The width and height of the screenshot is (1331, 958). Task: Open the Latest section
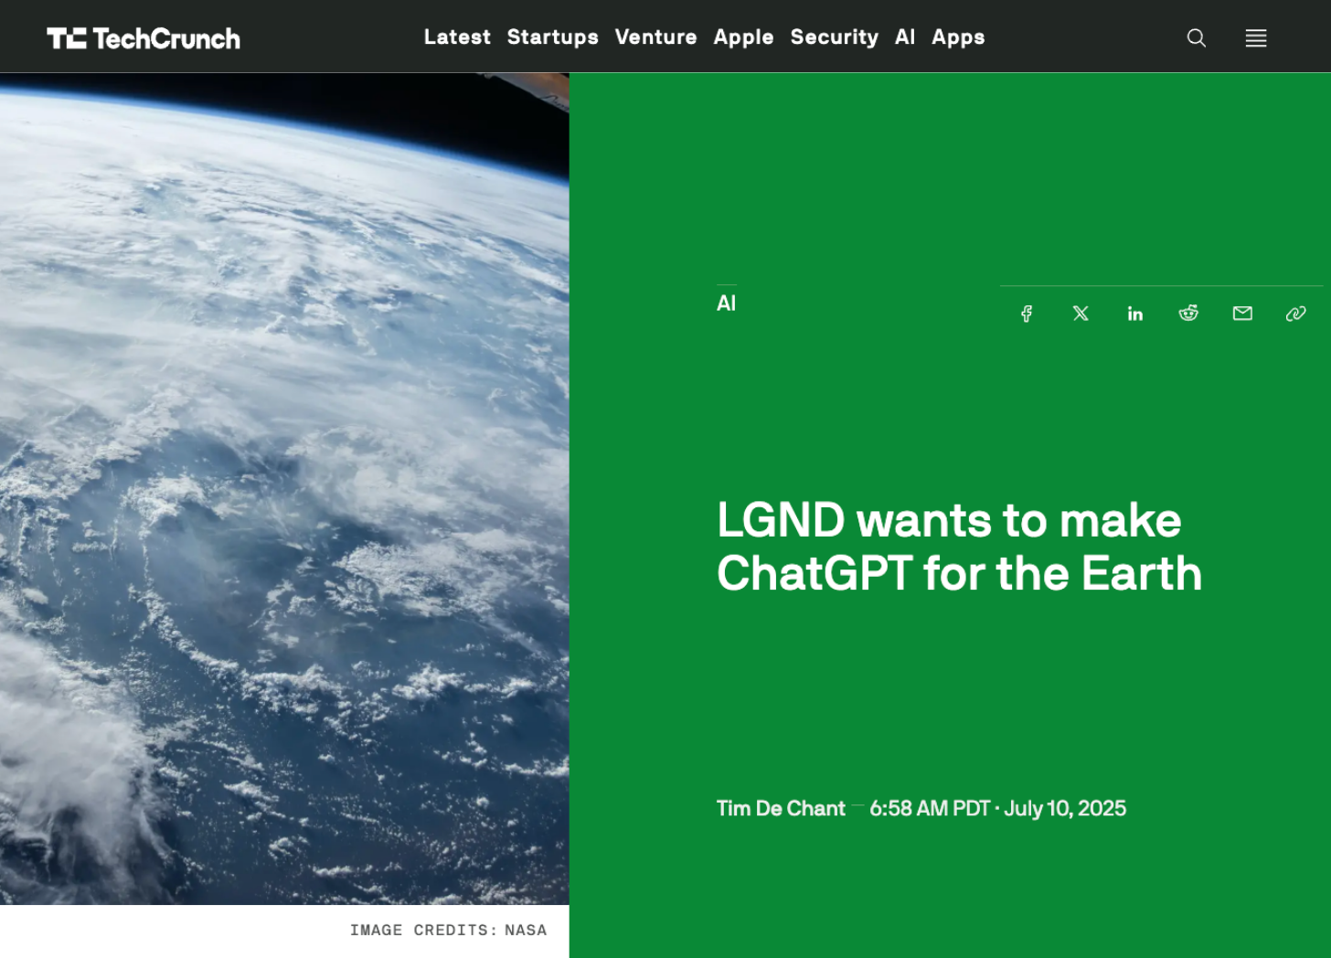tap(457, 37)
